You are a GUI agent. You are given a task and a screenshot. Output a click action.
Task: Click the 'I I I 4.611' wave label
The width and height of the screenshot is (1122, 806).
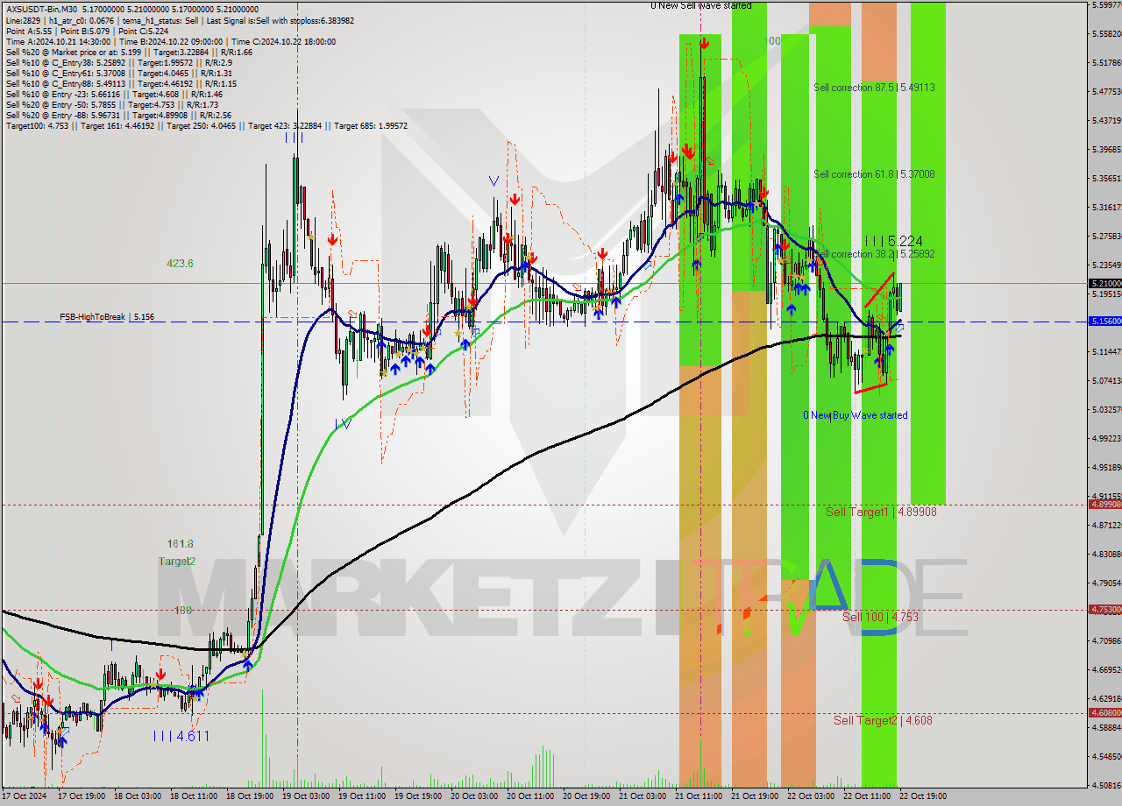coord(181,736)
